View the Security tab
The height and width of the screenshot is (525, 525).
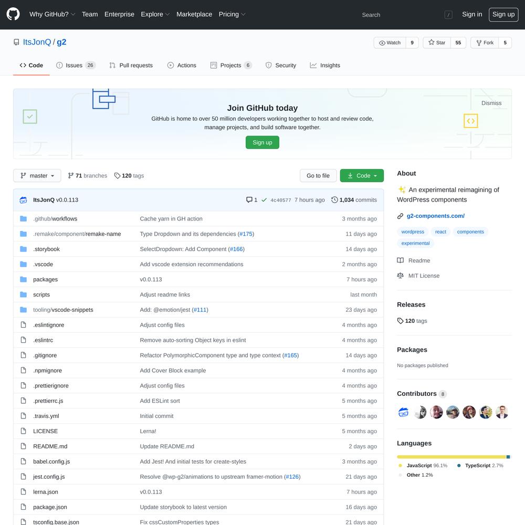[x=280, y=65]
